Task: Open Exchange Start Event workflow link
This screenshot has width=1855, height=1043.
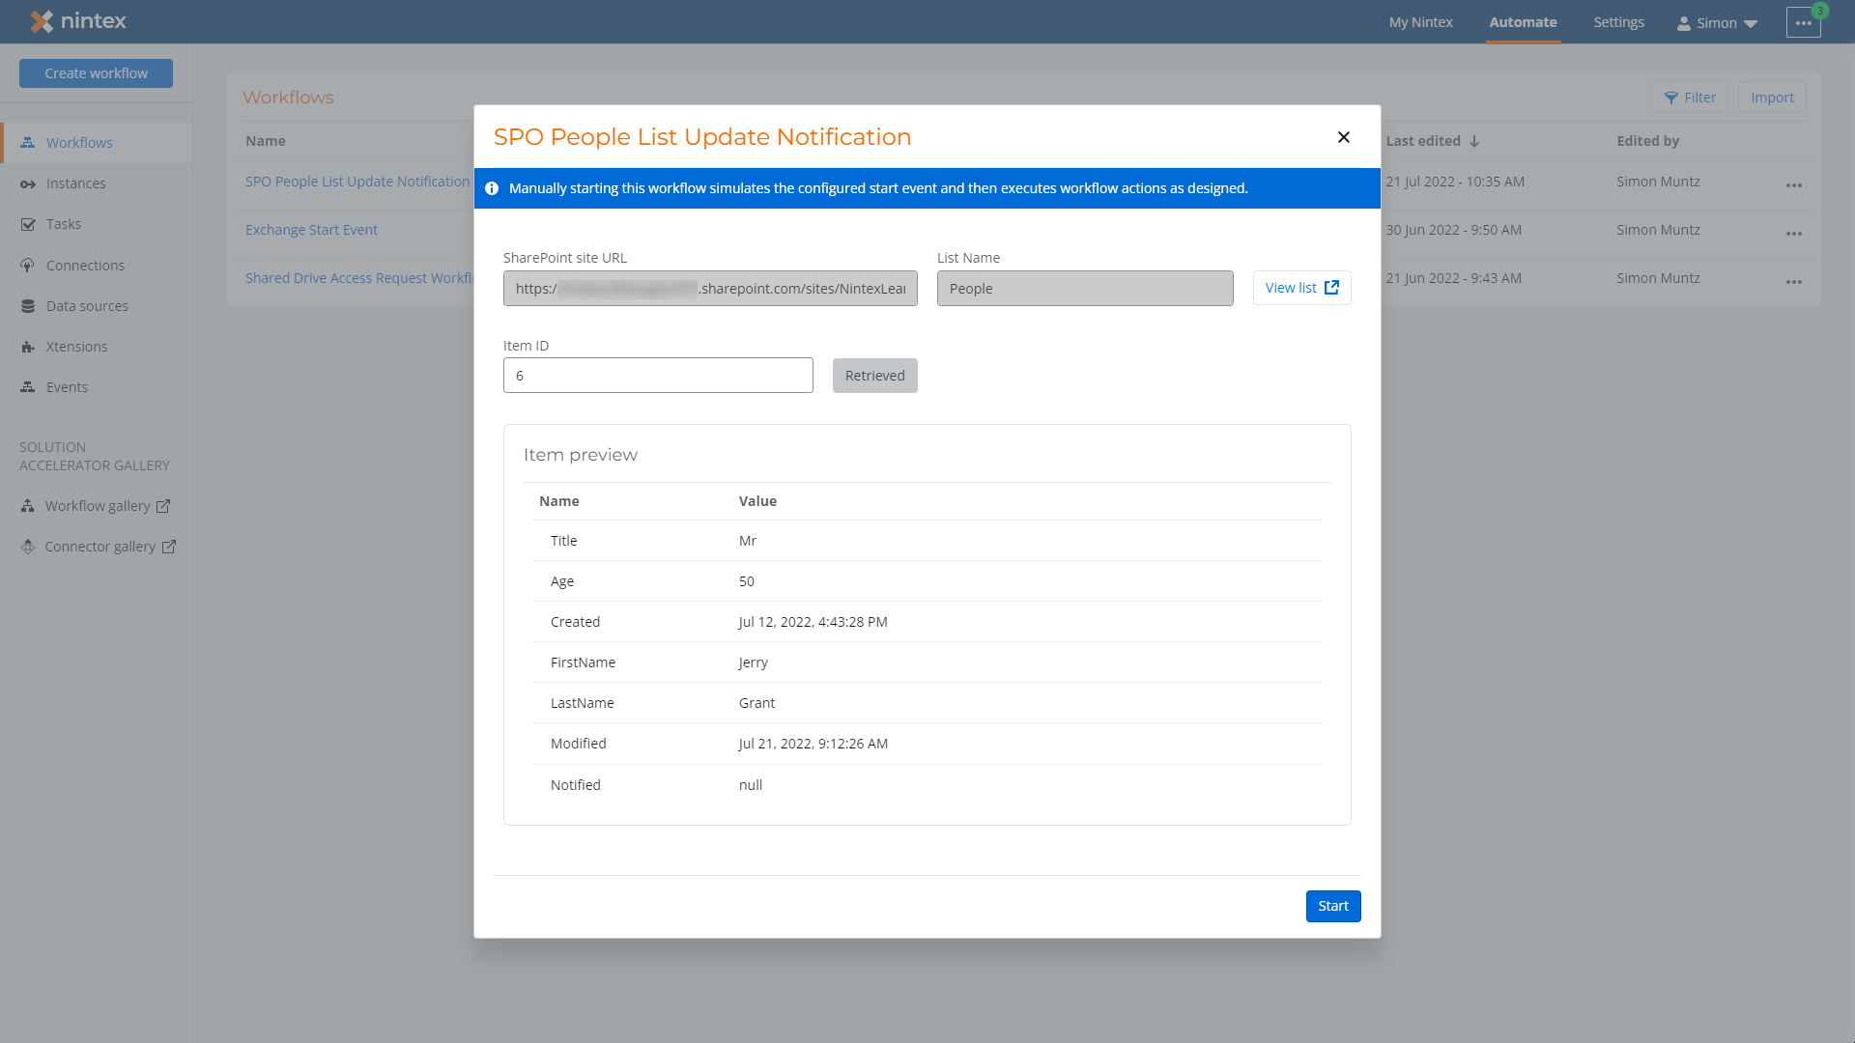Action: 311,230
